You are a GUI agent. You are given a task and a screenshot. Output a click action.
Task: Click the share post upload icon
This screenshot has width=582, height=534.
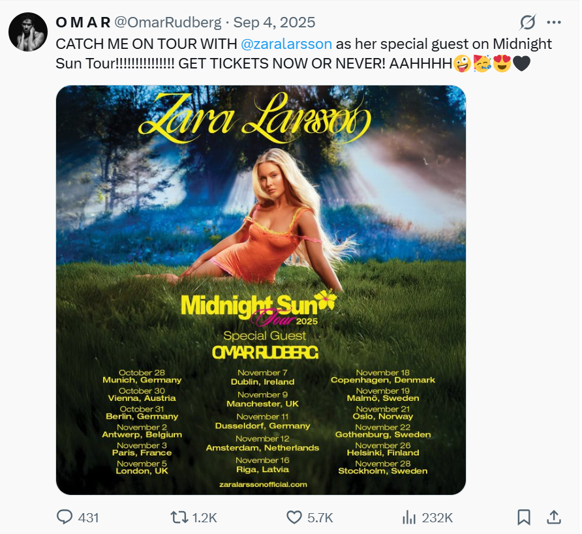(x=554, y=517)
